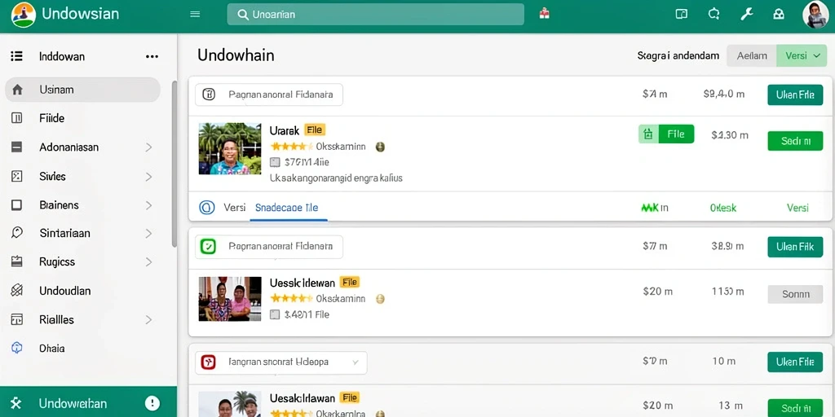Screen dimensions: 835x417
Task: Click the list icon beside Inddowan
Action: (x=16, y=56)
